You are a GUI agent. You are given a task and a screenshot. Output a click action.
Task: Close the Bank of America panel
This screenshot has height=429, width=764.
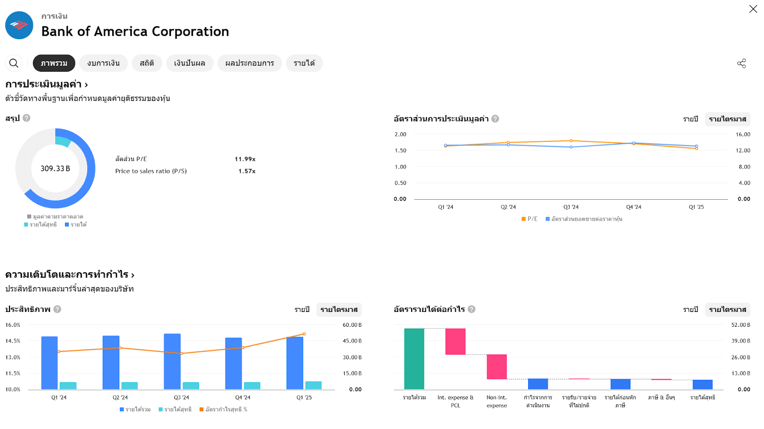[x=753, y=9]
